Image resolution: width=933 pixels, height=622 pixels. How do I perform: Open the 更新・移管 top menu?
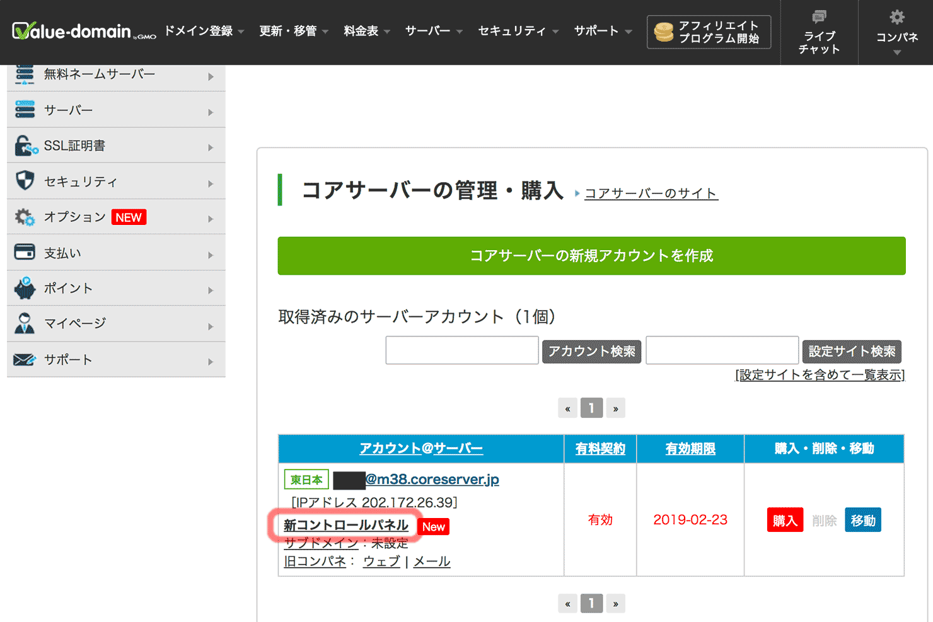tap(294, 31)
